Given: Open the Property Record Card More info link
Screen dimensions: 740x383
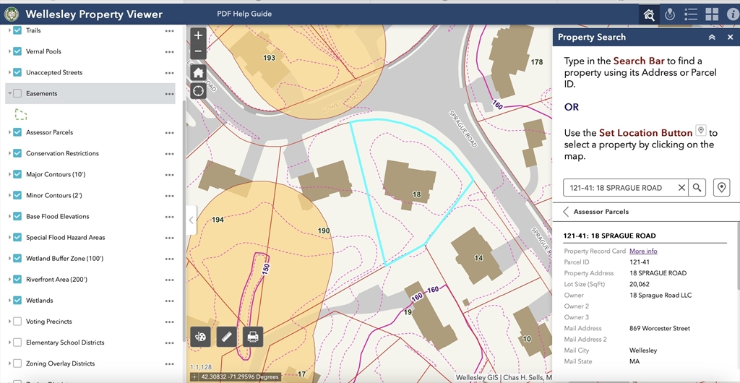Looking at the screenshot, I should tap(643, 251).
